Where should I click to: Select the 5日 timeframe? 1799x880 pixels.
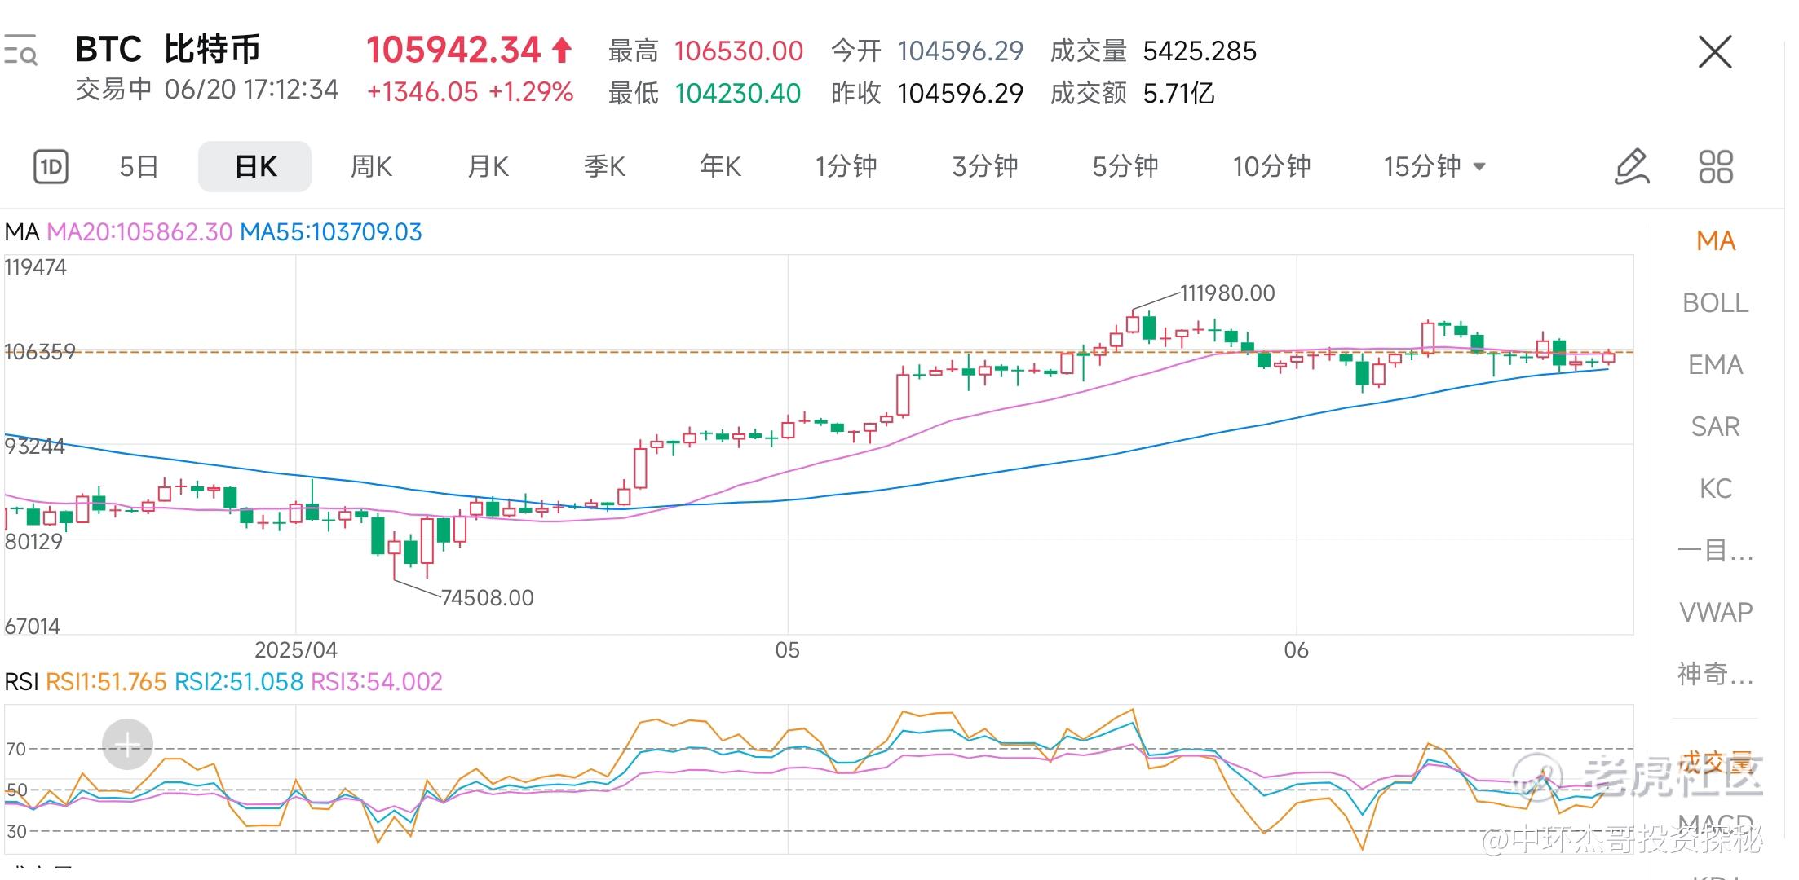(139, 167)
